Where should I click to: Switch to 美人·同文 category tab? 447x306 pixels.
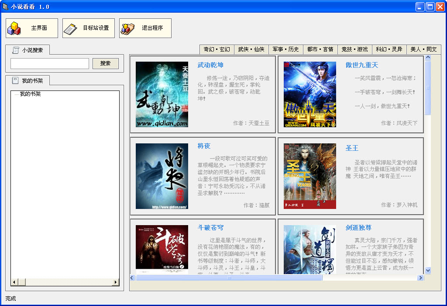pyautogui.click(x=423, y=49)
